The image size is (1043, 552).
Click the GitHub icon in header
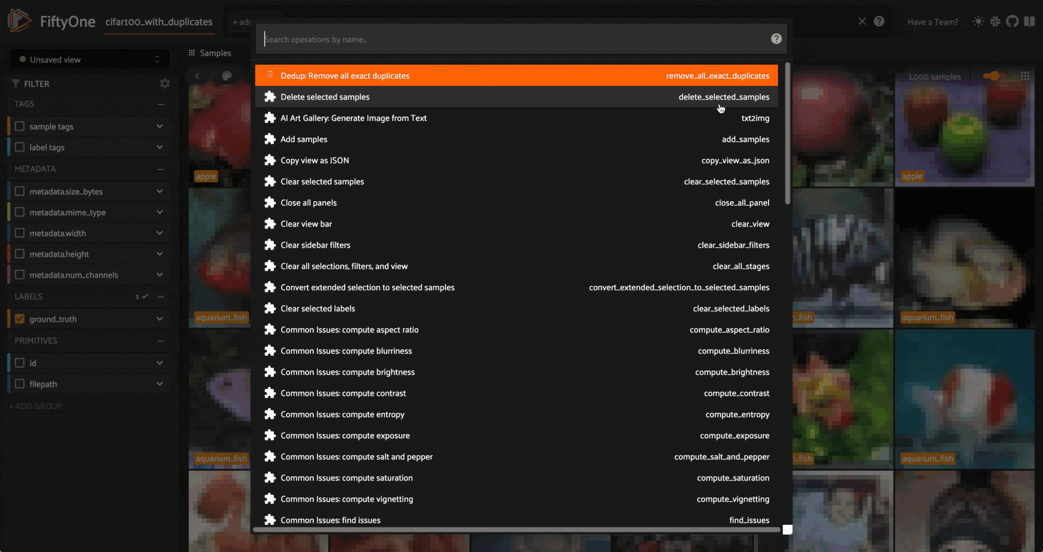tap(1012, 21)
